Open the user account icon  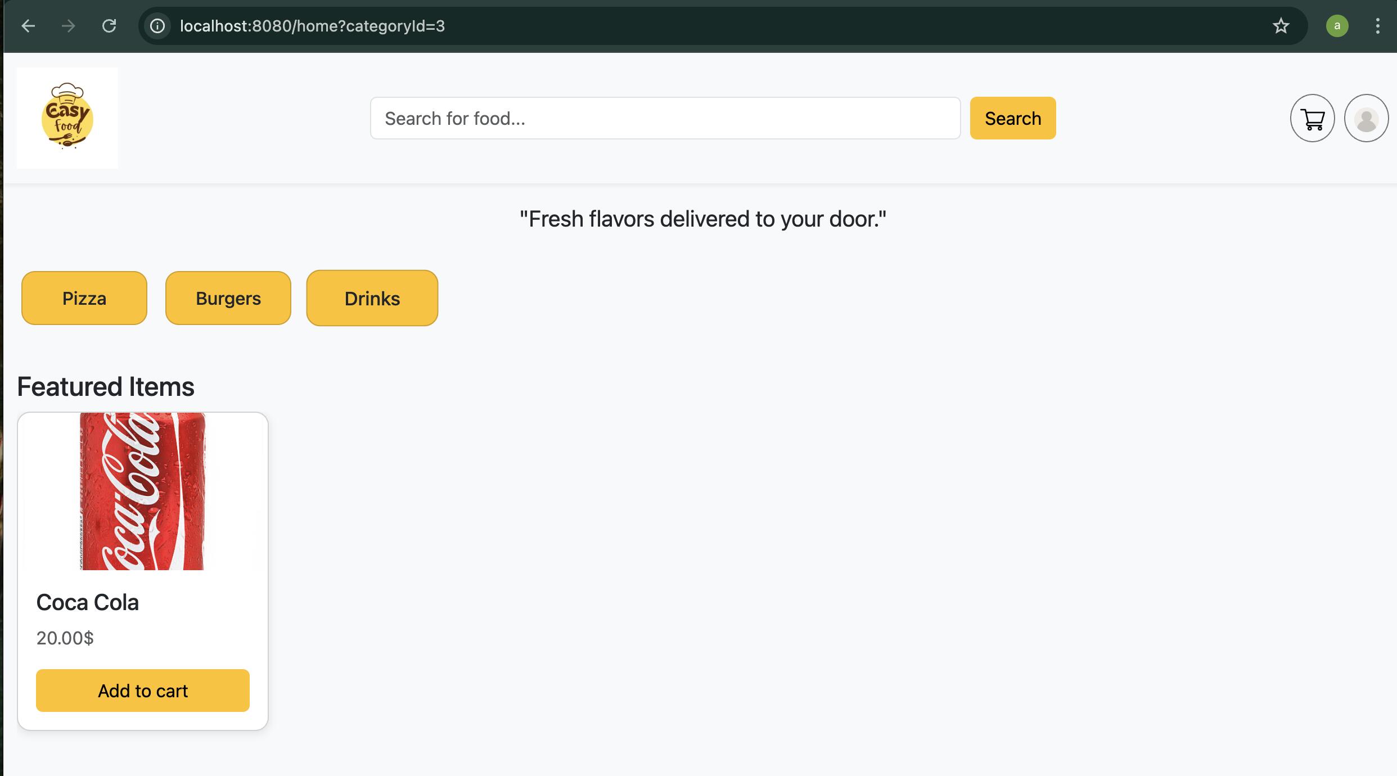(1366, 118)
